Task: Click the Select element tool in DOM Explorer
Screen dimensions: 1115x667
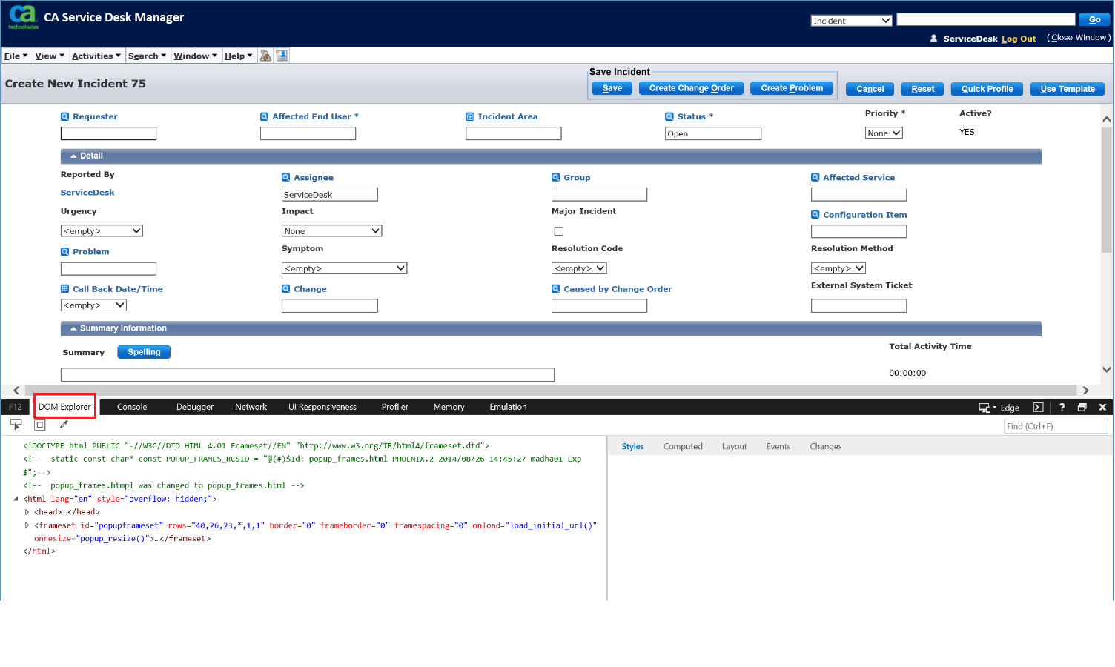Action: [x=16, y=425]
